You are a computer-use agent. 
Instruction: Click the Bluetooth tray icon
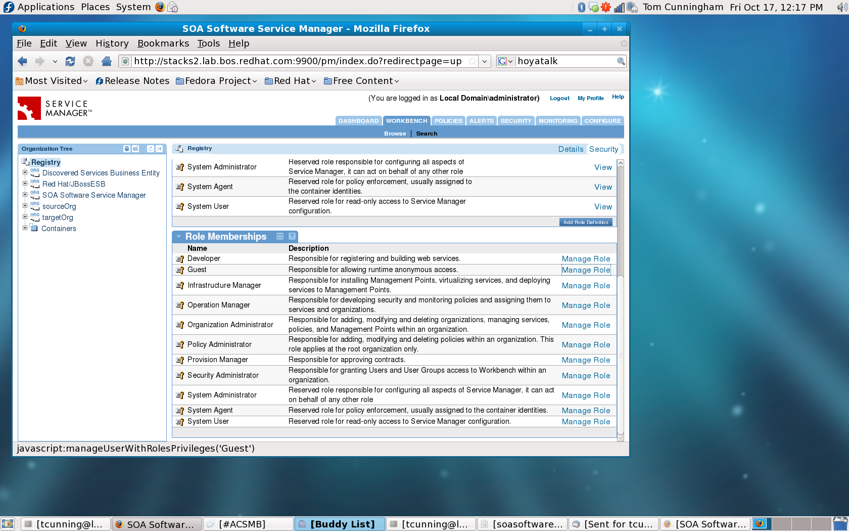tap(582, 7)
